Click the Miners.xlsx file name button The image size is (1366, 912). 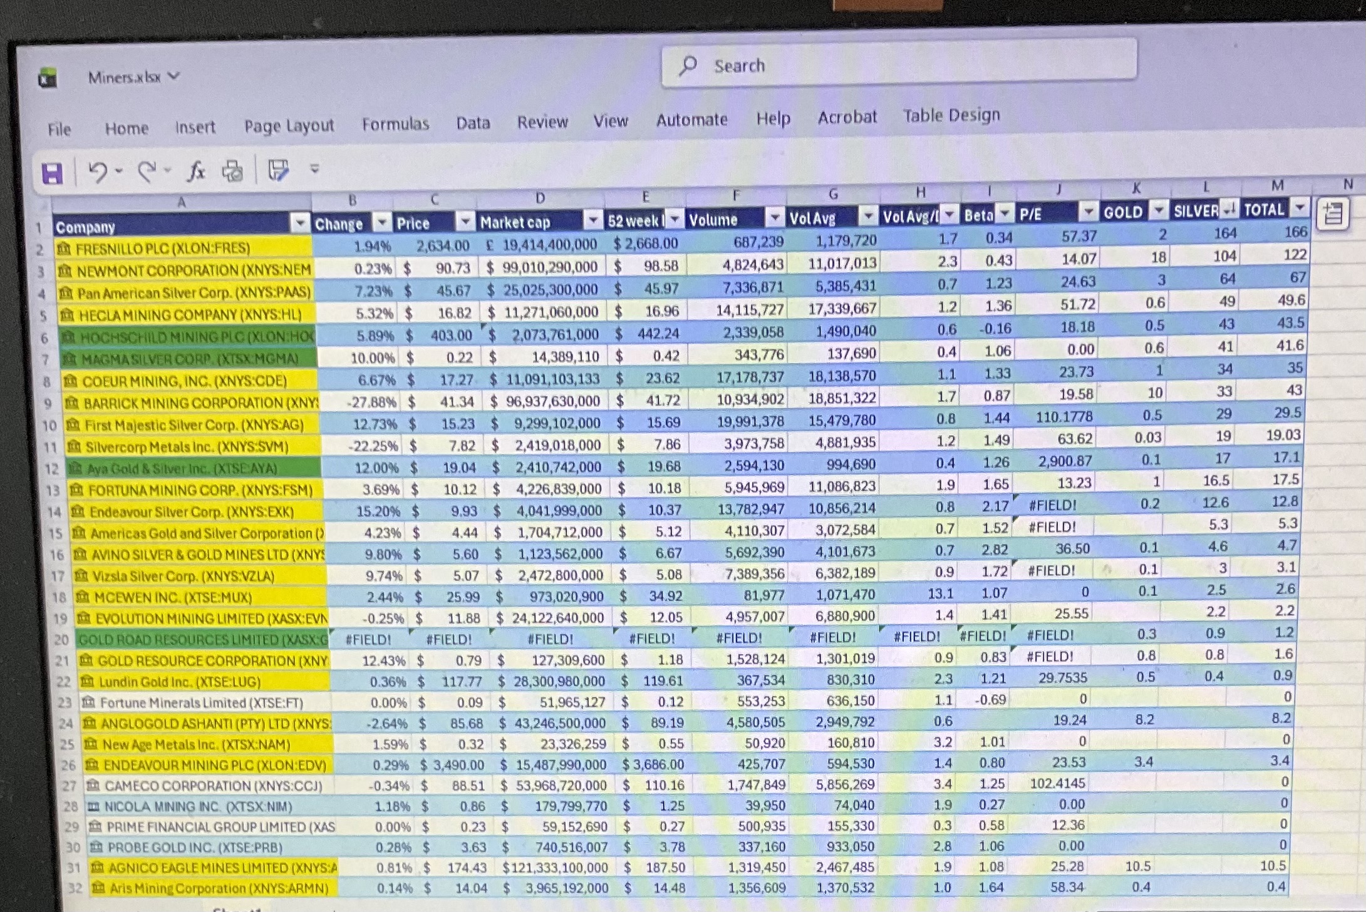(x=133, y=77)
